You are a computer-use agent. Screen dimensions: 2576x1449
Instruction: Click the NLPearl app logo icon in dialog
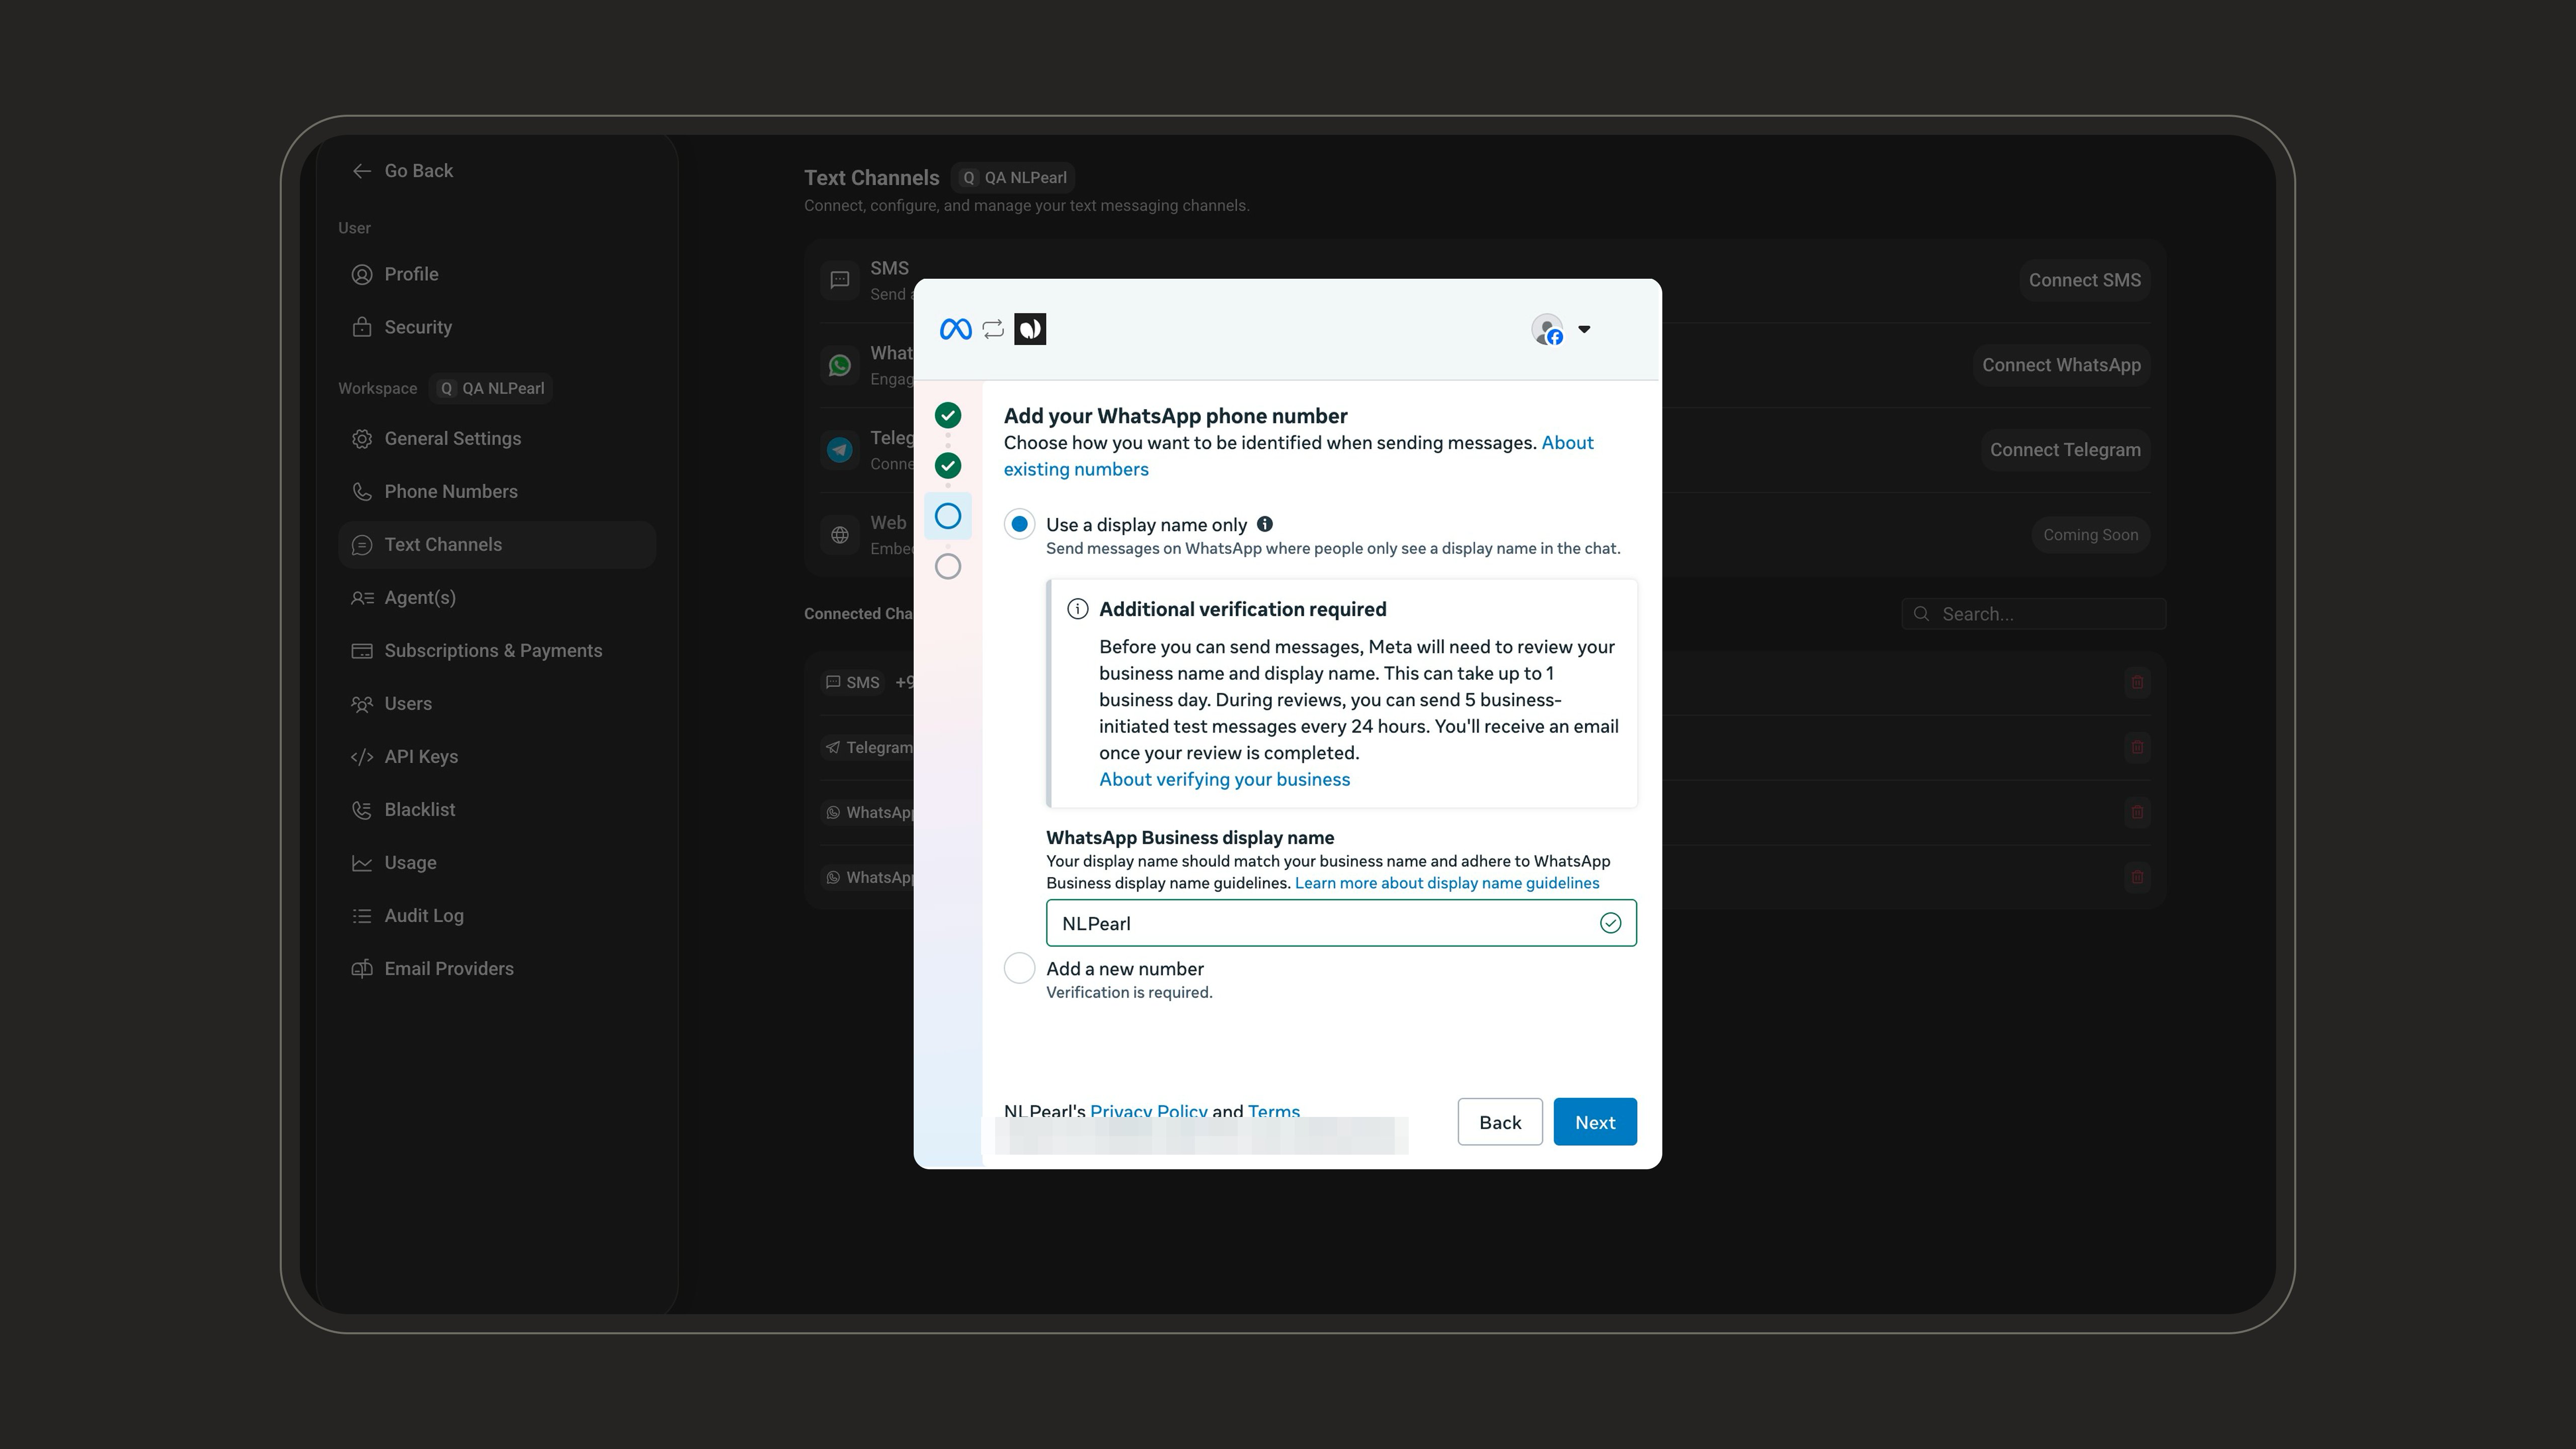(1030, 329)
